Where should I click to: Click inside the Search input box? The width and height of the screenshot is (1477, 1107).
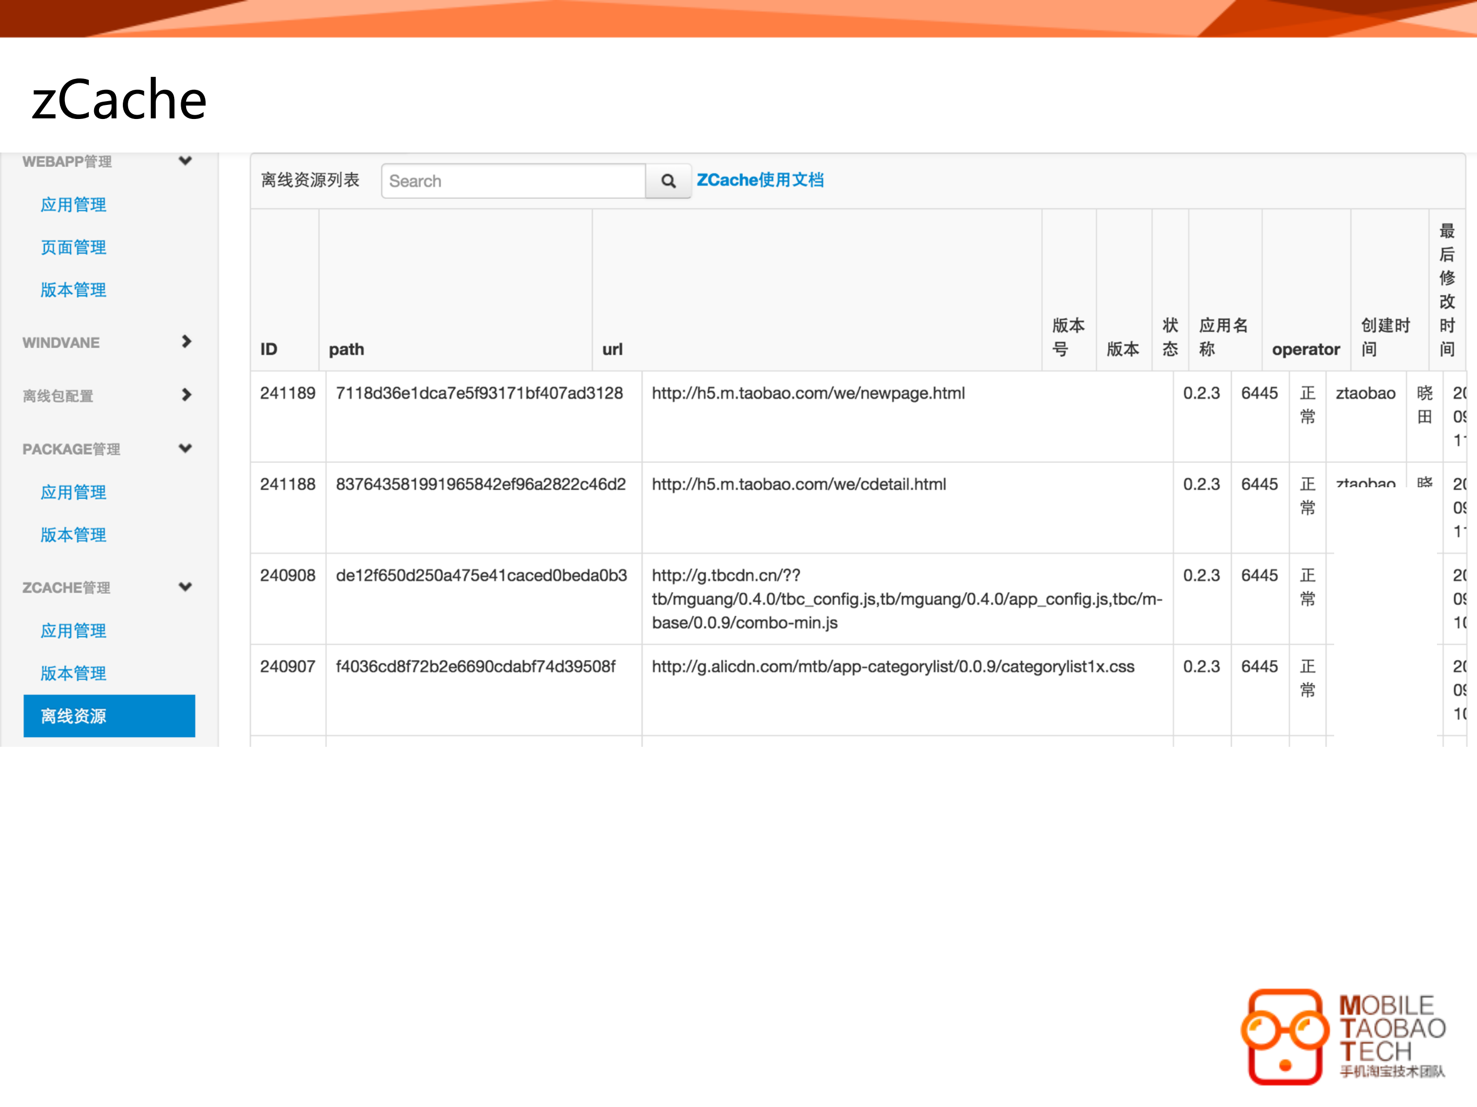pyautogui.click(x=513, y=181)
